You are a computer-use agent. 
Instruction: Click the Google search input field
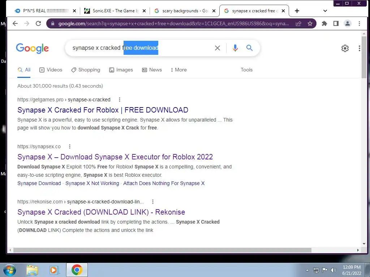click(142, 48)
